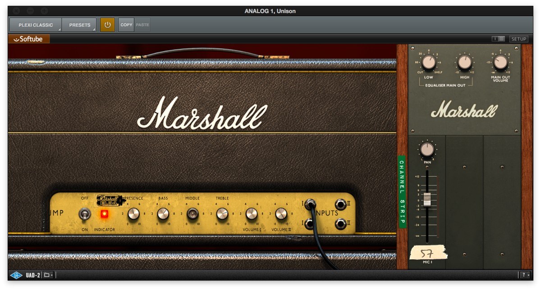This screenshot has height=290, width=541.
Task: Click the HIGH equaliser knob
Action: pos(464,62)
